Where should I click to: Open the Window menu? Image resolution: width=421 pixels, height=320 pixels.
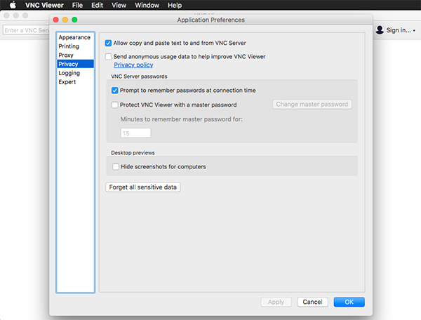147,5
